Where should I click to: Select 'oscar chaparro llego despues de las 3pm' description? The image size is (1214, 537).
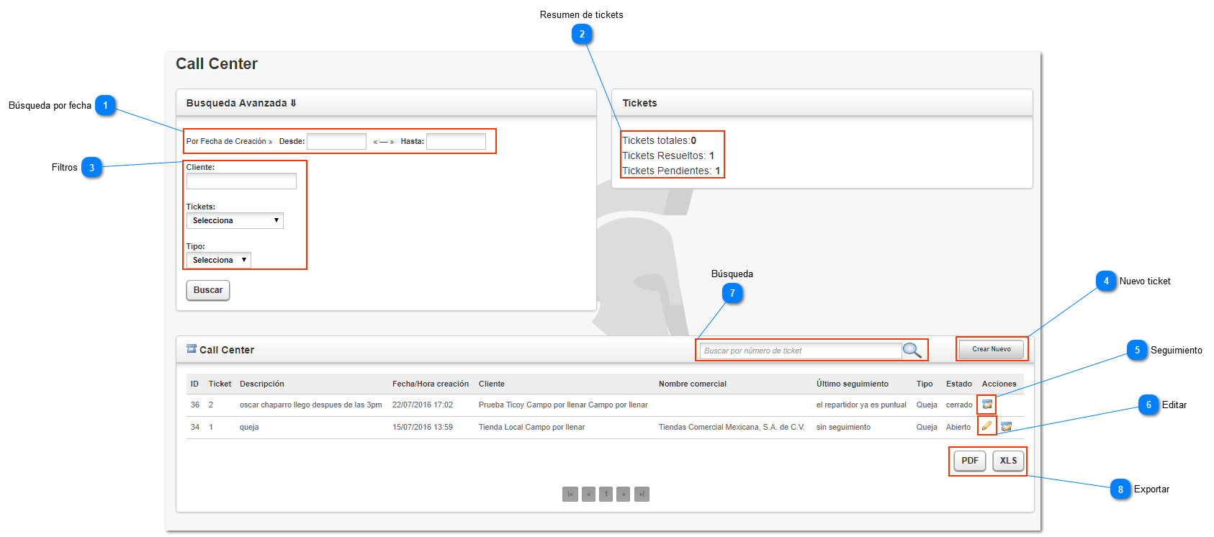[311, 405]
